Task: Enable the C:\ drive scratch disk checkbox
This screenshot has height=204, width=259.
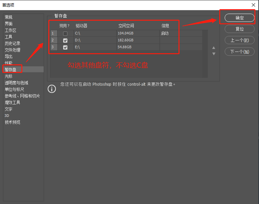Action: 65,33
